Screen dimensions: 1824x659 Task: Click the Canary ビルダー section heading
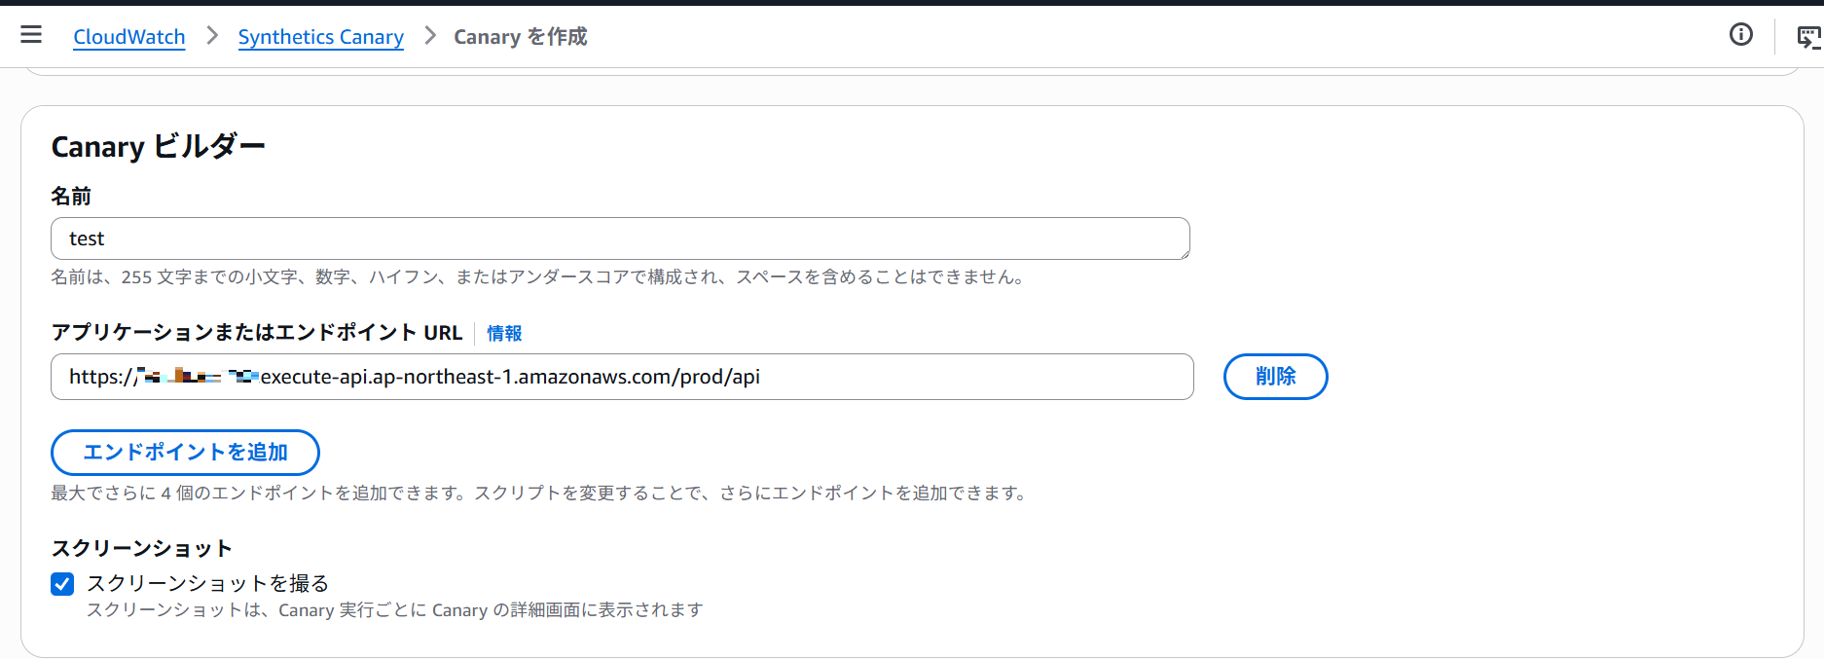tap(158, 147)
